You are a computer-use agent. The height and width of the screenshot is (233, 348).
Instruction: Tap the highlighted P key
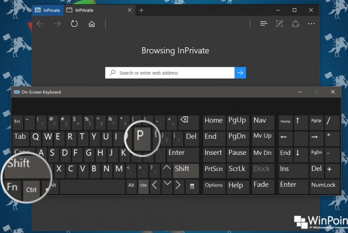pos(142,139)
